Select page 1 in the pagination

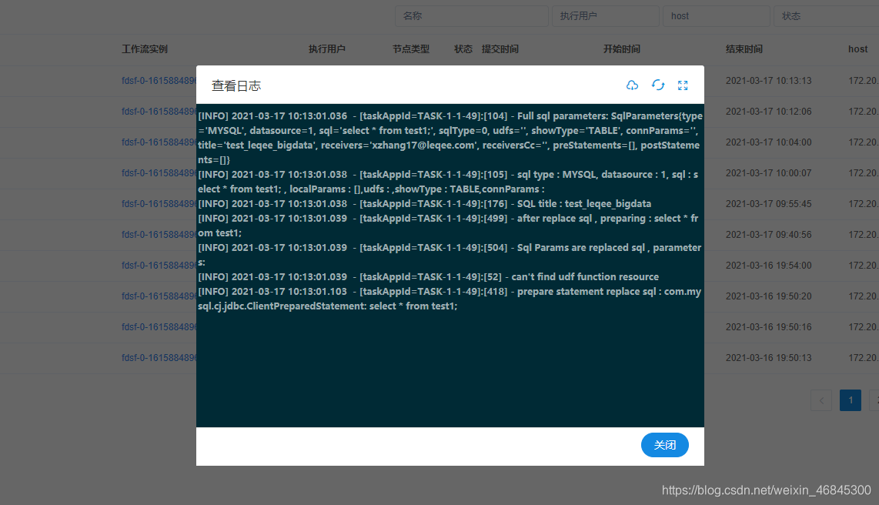coord(850,400)
